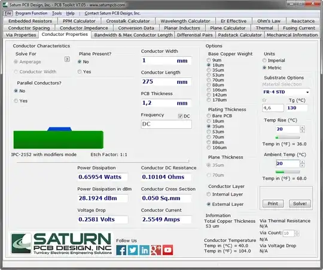323x270 pixels.
Task: Open the YouTube icon under Follow Us
Action: point(167,250)
